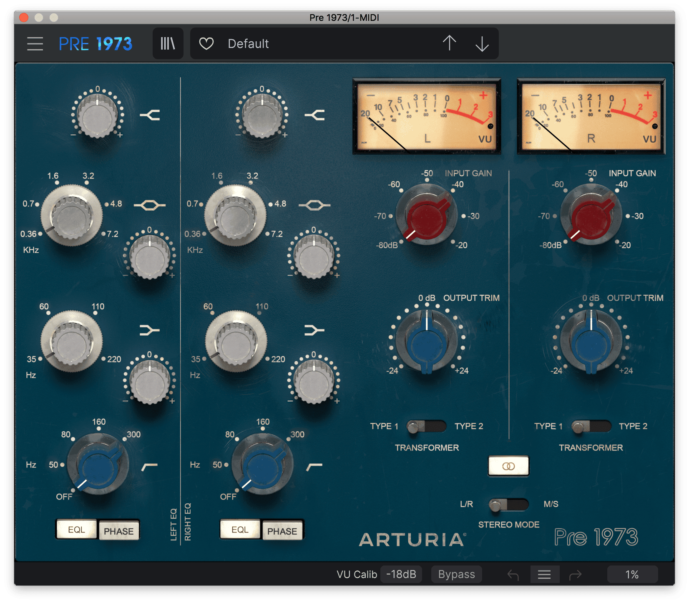This screenshot has width=689, height=603.
Task: Open the advanced panel icon in bottom bar
Action: pyautogui.click(x=545, y=574)
